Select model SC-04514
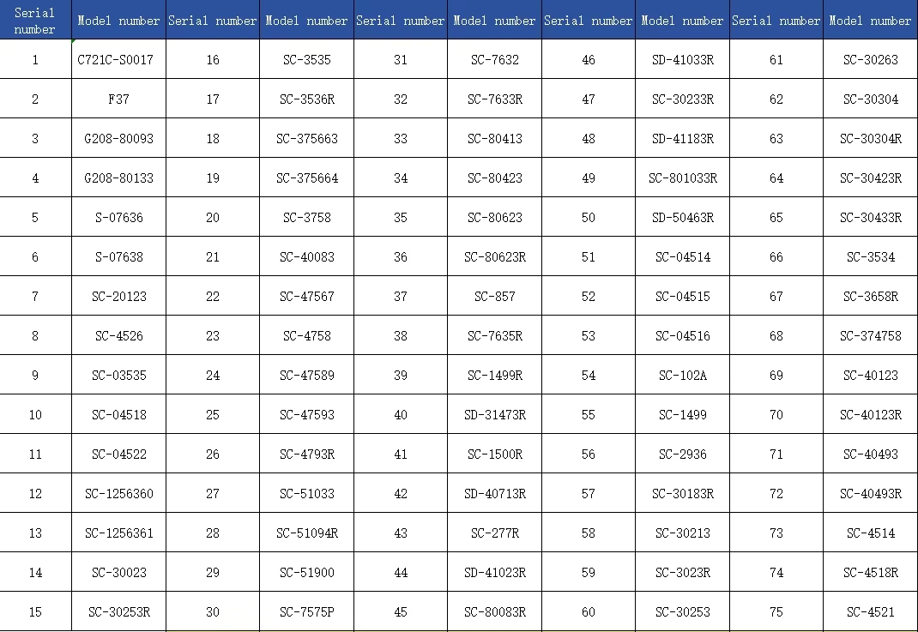 coord(683,256)
